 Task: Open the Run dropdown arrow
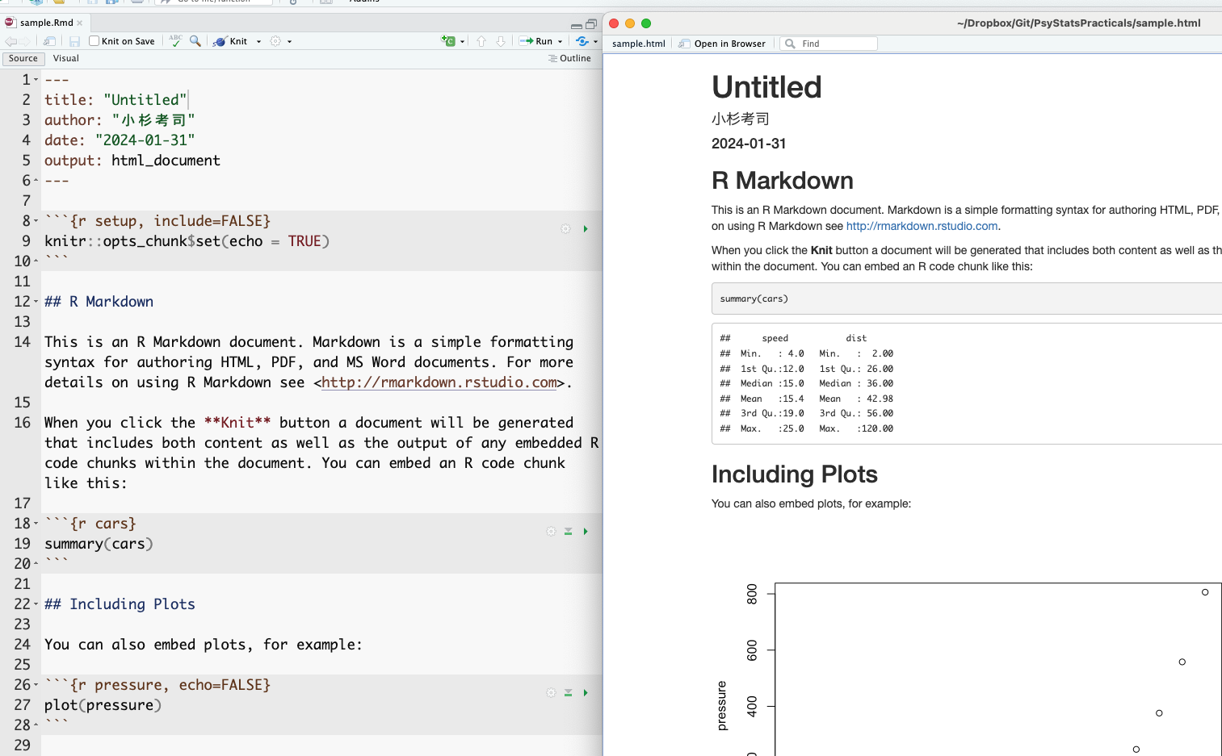[x=560, y=42]
